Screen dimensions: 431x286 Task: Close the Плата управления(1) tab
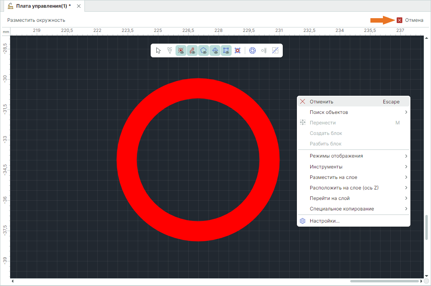point(79,6)
